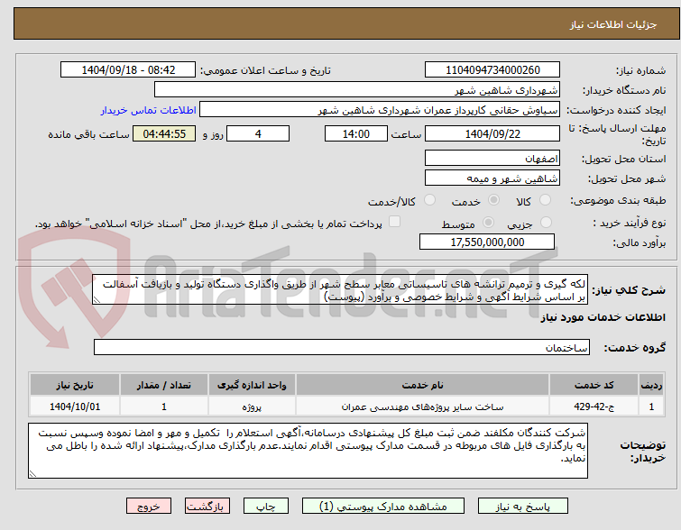This screenshot has width=681, height=530.
Task: Click the announcement date field 1404/09/18 - 08:42
Action: [x=128, y=70]
